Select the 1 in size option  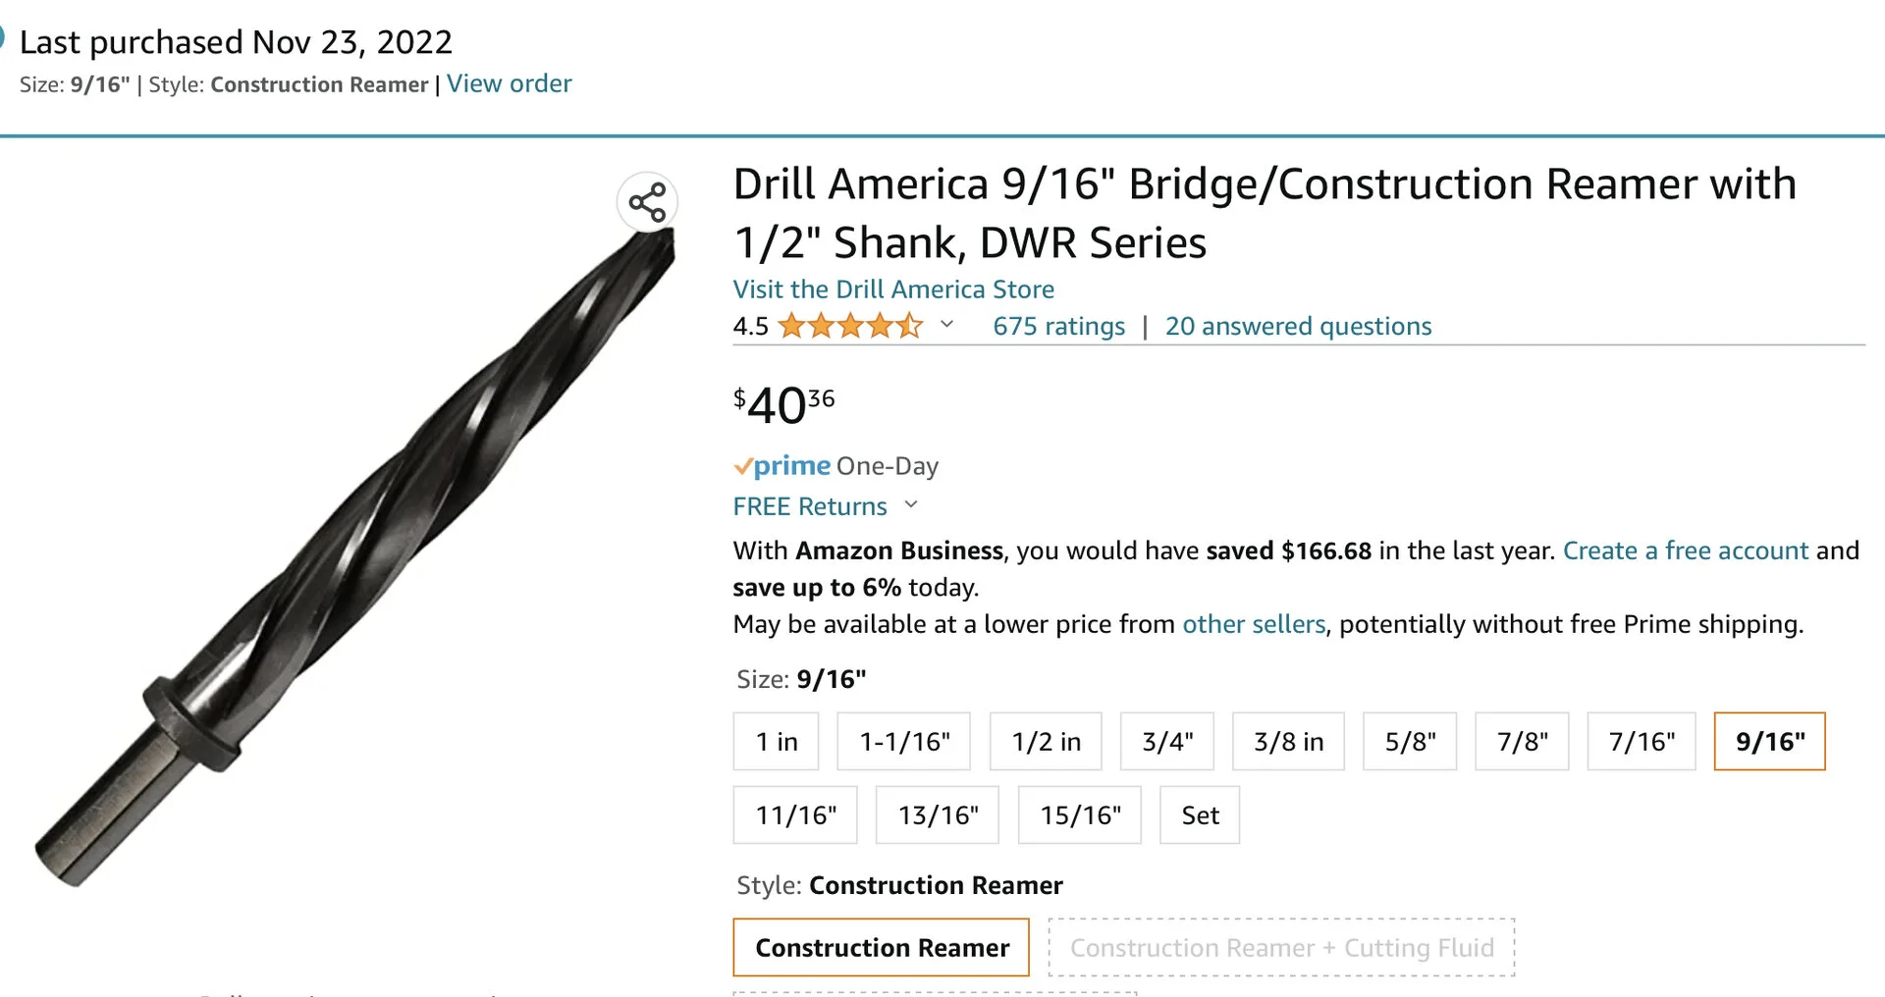(777, 742)
